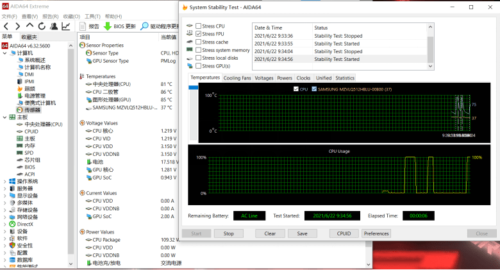Switch to Cooling Fans tab
The height and width of the screenshot is (270, 500).
tap(237, 78)
